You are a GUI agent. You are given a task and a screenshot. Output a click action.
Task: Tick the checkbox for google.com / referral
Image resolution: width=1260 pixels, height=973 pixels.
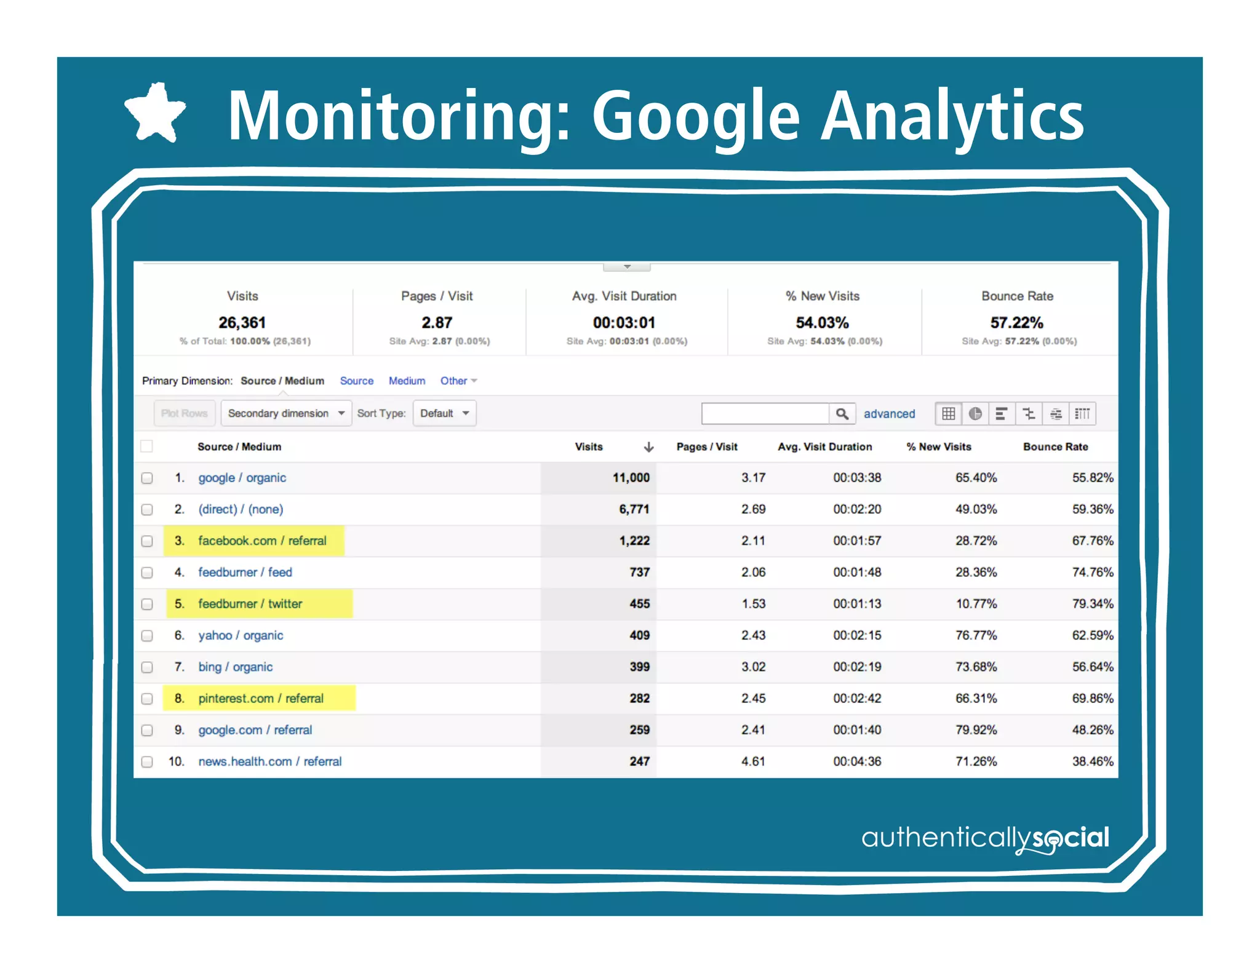[x=147, y=730]
